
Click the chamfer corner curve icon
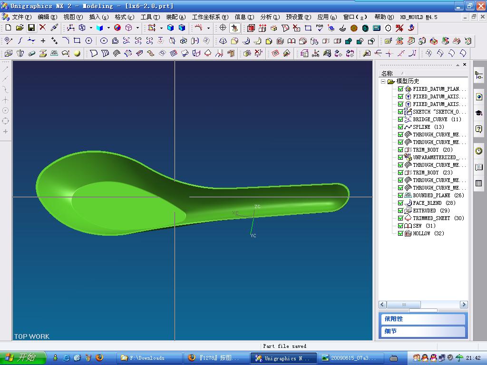(66, 41)
